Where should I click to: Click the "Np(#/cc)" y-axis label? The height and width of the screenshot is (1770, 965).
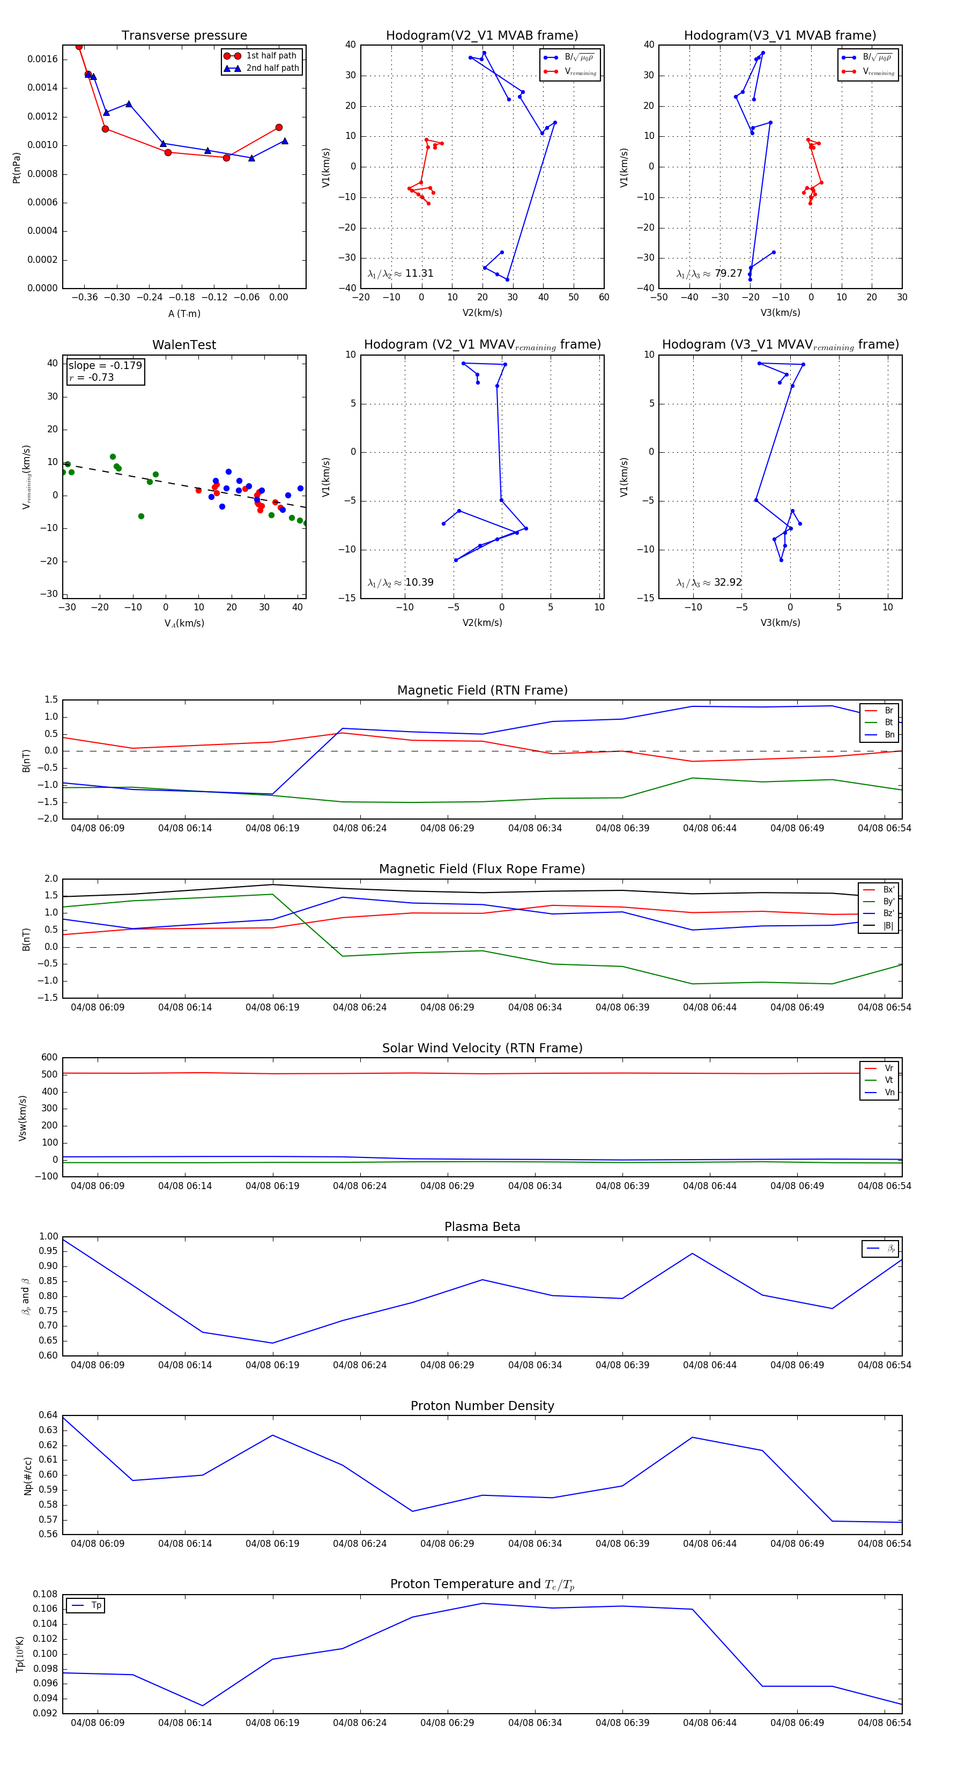(28, 1476)
